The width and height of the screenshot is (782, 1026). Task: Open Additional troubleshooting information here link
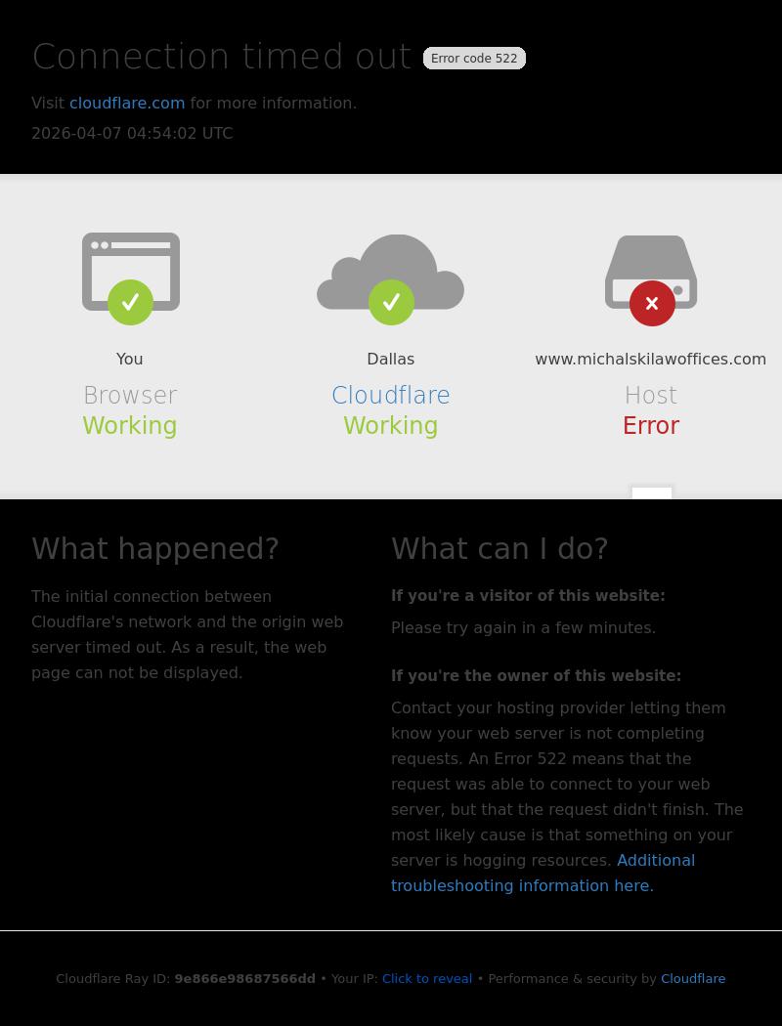point(543,873)
